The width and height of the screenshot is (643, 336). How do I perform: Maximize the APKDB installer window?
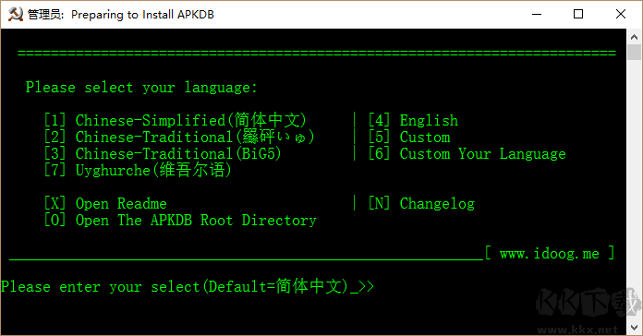click(x=578, y=15)
